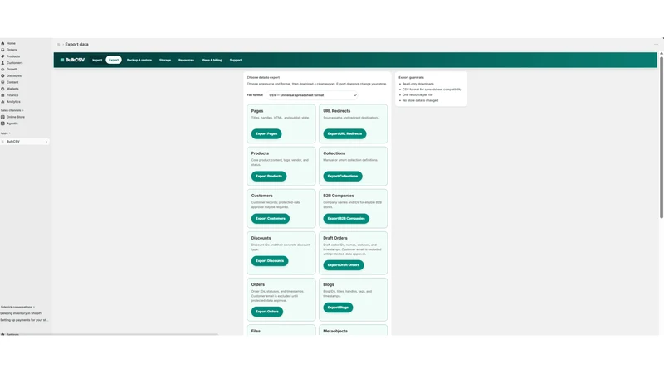Screen dimensions: 664x373
Task: Click Export Draft Orders button
Action: (x=344, y=265)
